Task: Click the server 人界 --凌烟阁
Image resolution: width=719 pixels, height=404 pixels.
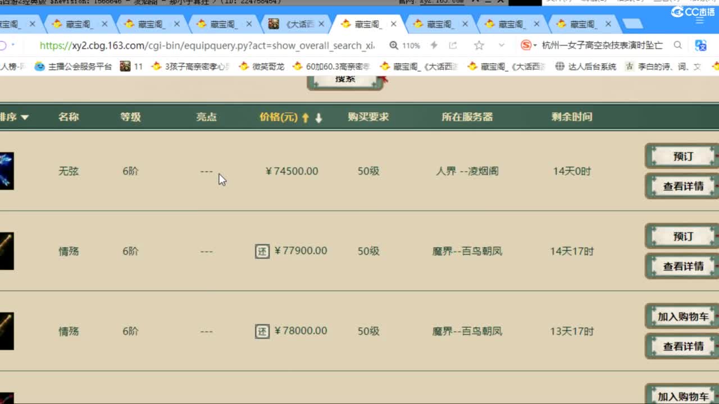Action: point(467,171)
